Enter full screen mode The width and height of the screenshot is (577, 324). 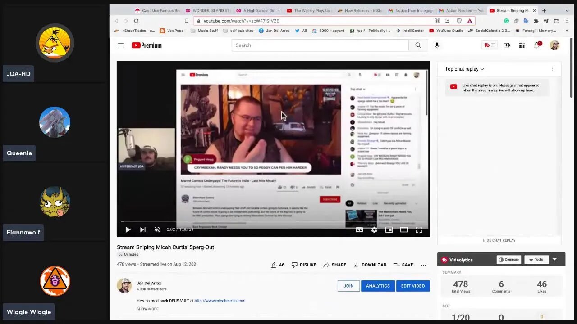coord(419,230)
